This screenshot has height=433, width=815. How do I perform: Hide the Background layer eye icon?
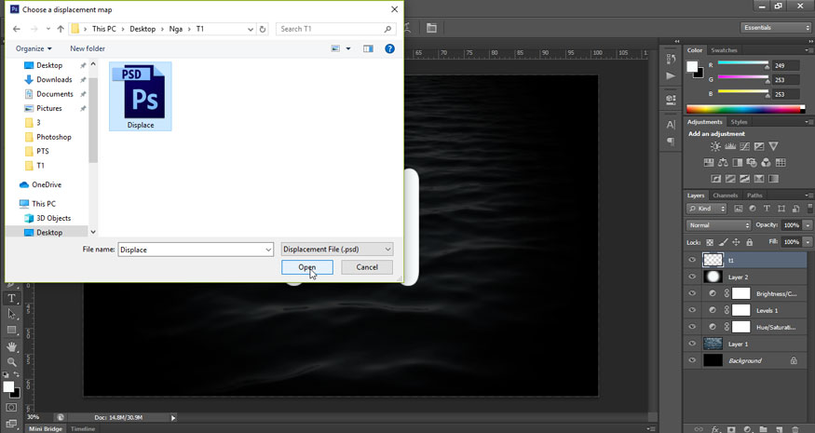[692, 360]
